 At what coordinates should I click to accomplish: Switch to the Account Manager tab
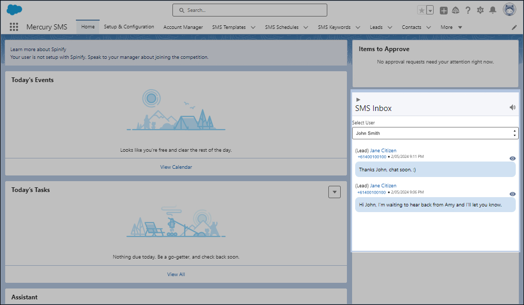pyautogui.click(x=183, y=27)
